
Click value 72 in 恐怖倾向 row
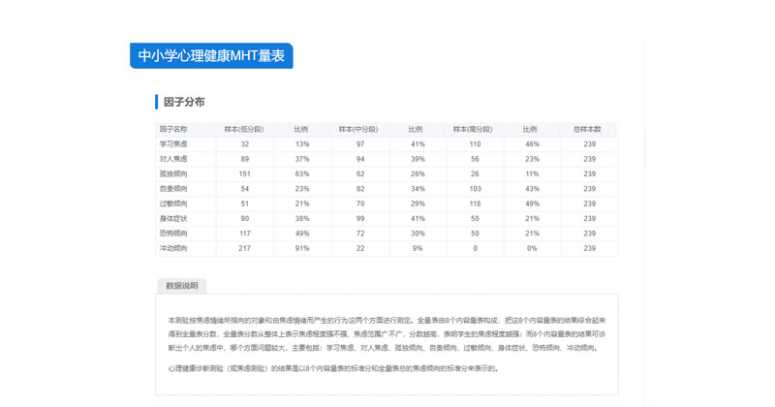360,233
